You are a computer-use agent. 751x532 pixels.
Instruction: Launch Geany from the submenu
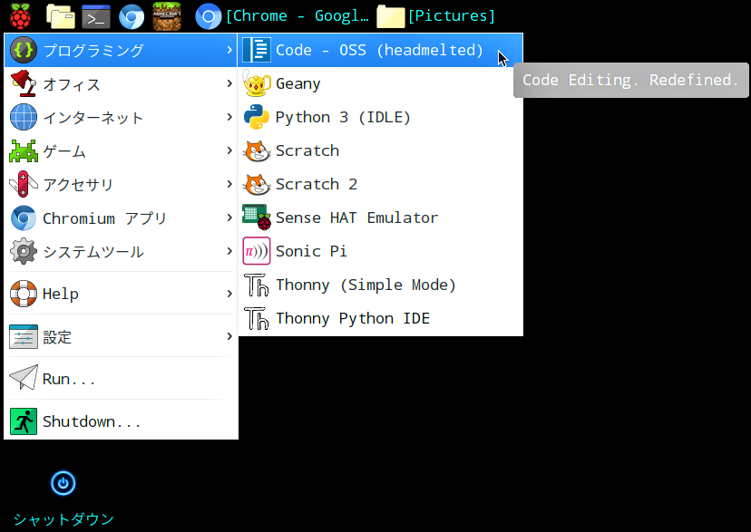pos(380,83)
